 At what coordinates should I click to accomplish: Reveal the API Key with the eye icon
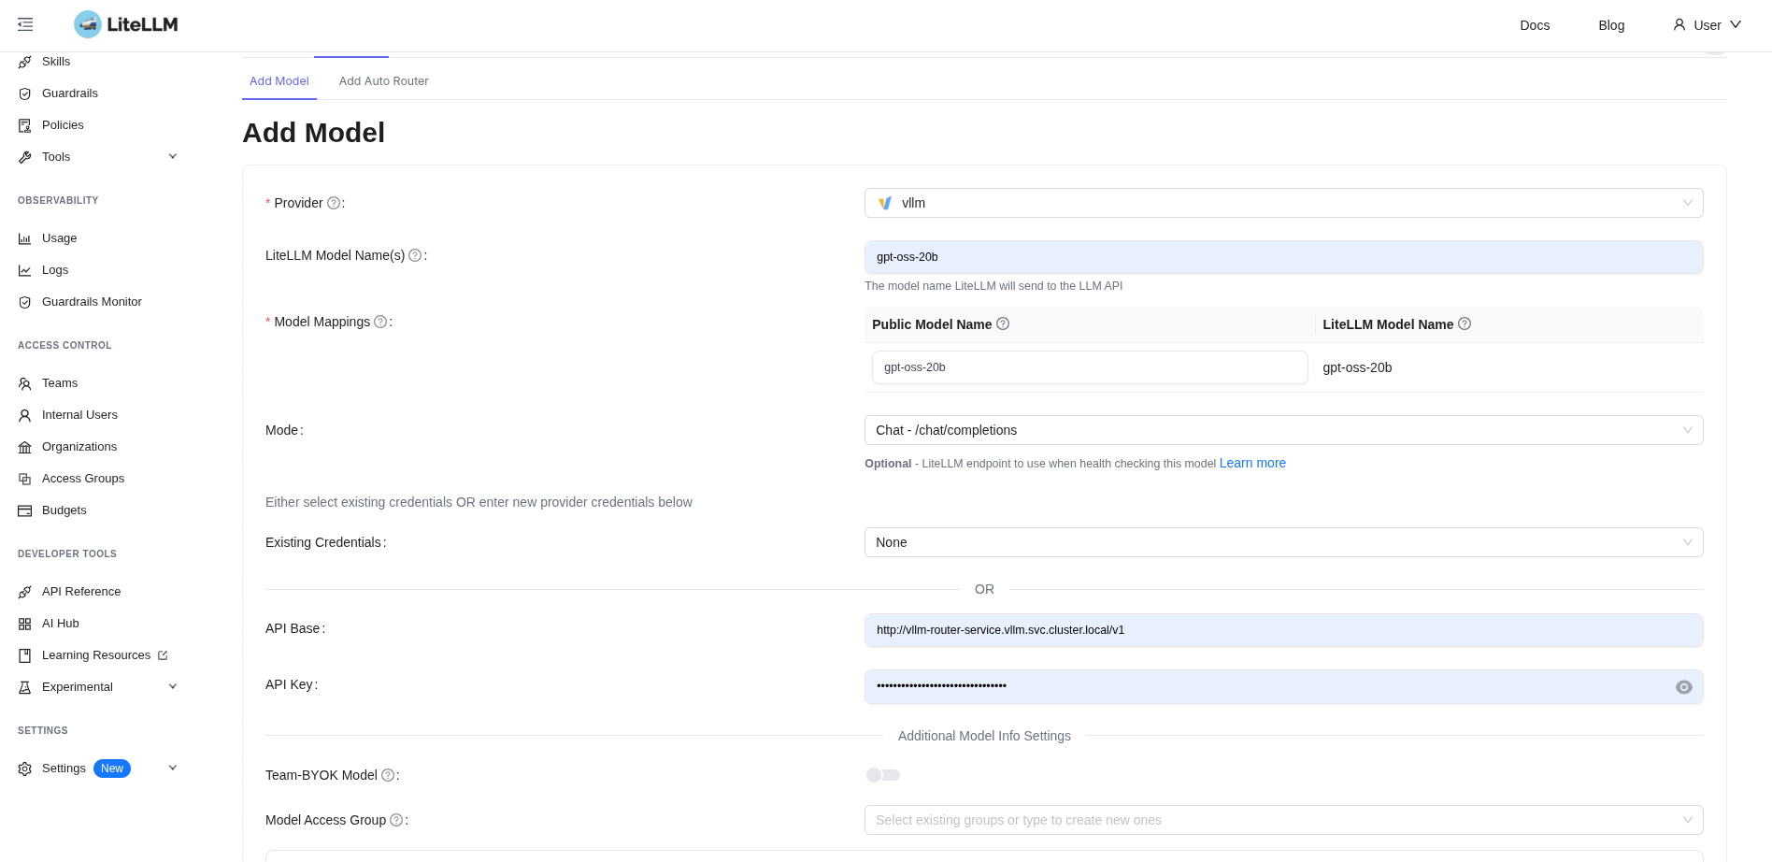click(x=1684, y=687)
